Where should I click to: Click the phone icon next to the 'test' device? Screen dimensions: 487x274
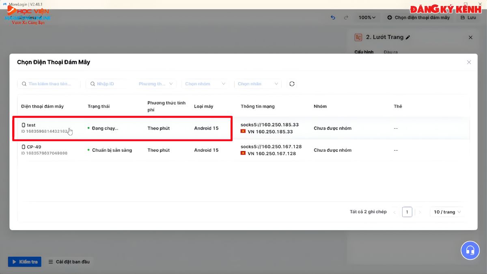(24, 125)
